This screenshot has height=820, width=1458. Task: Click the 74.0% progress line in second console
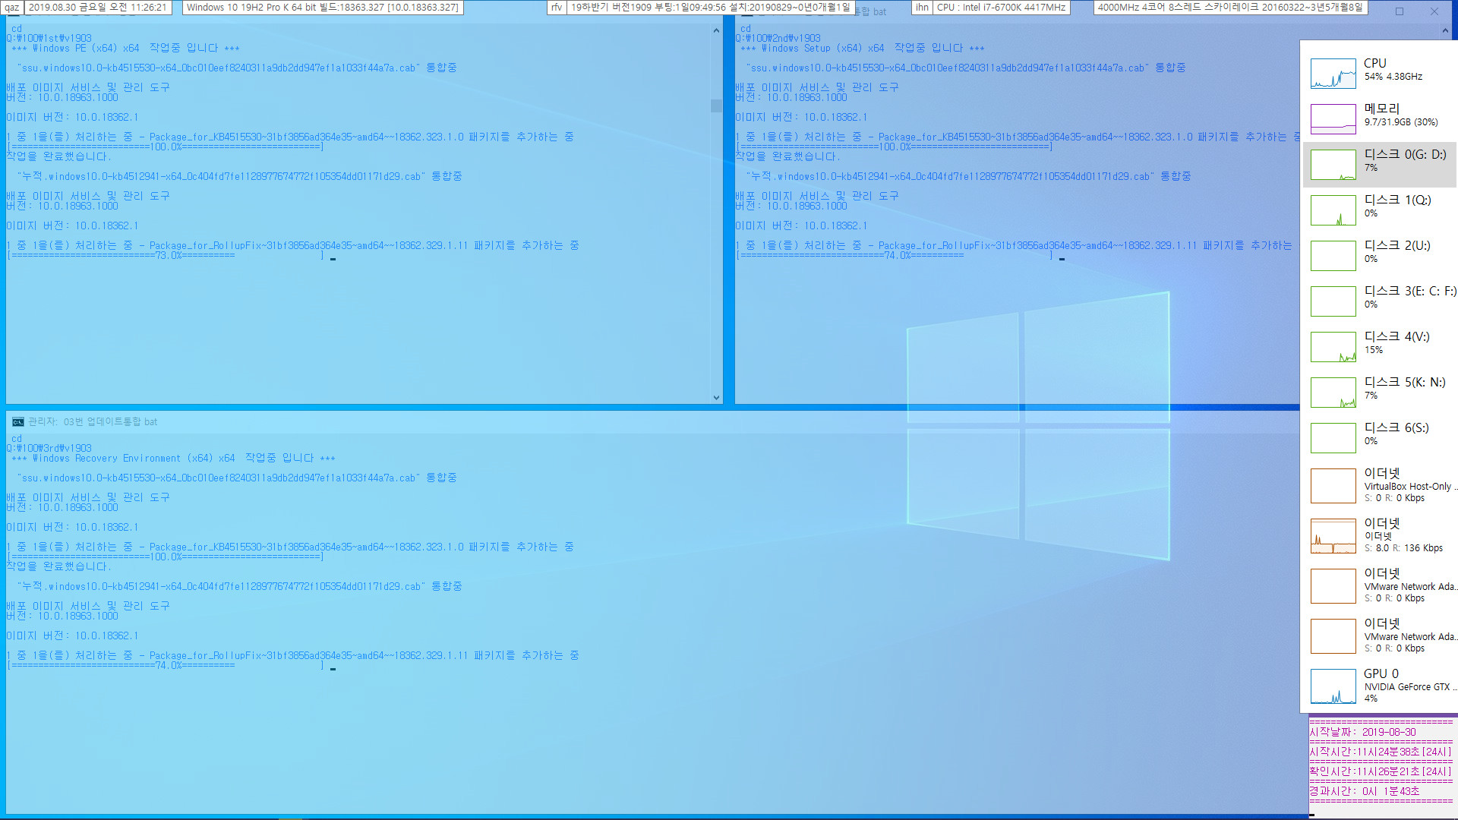point(895,256)
